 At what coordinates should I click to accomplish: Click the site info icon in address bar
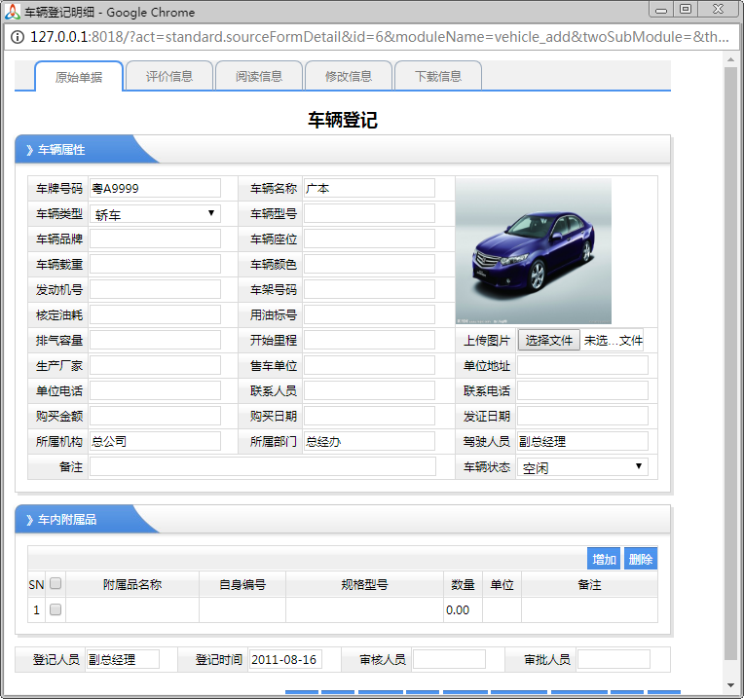coord(19,37)
